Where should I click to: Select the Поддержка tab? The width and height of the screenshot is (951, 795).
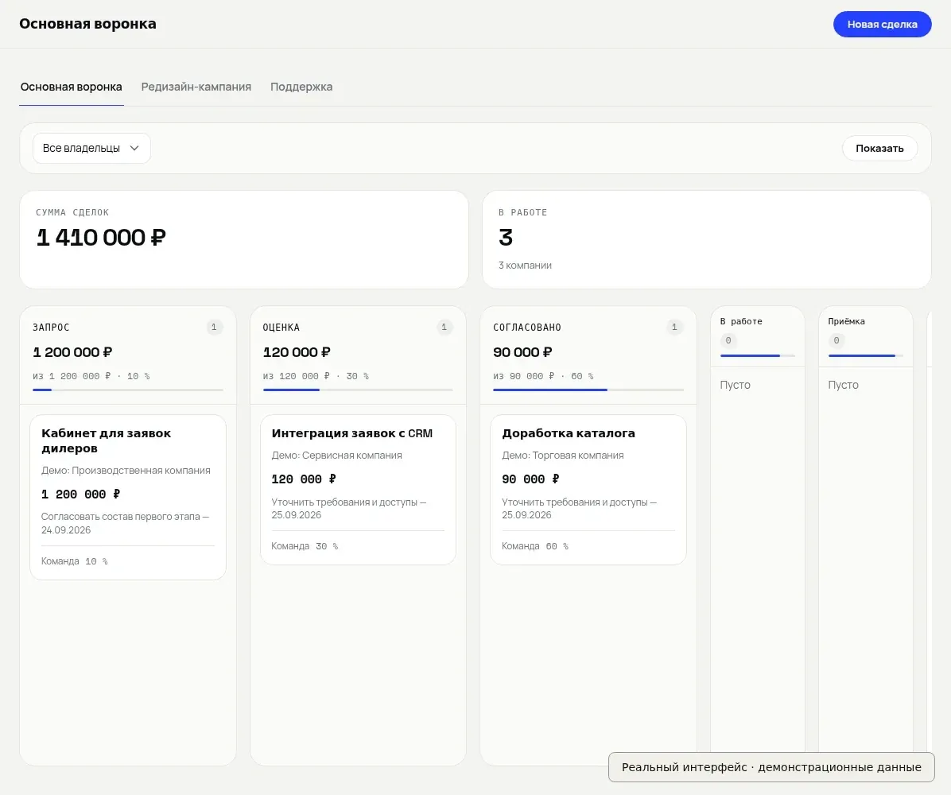[x=301, y=87]
